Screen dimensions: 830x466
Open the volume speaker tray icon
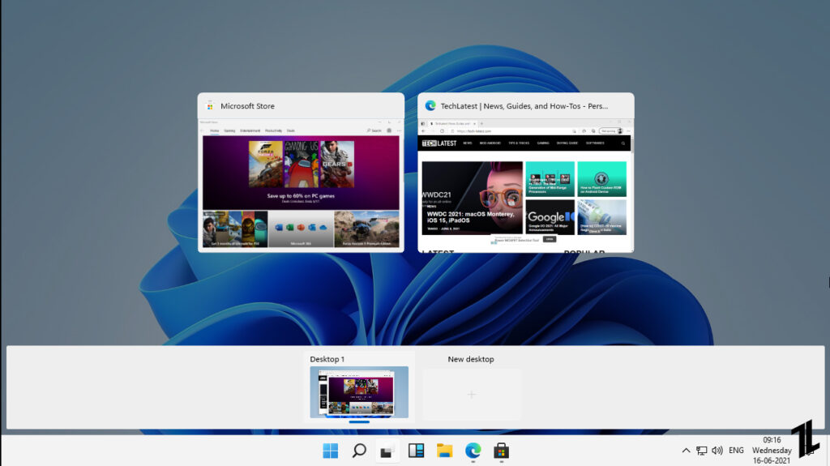[717, 451]
